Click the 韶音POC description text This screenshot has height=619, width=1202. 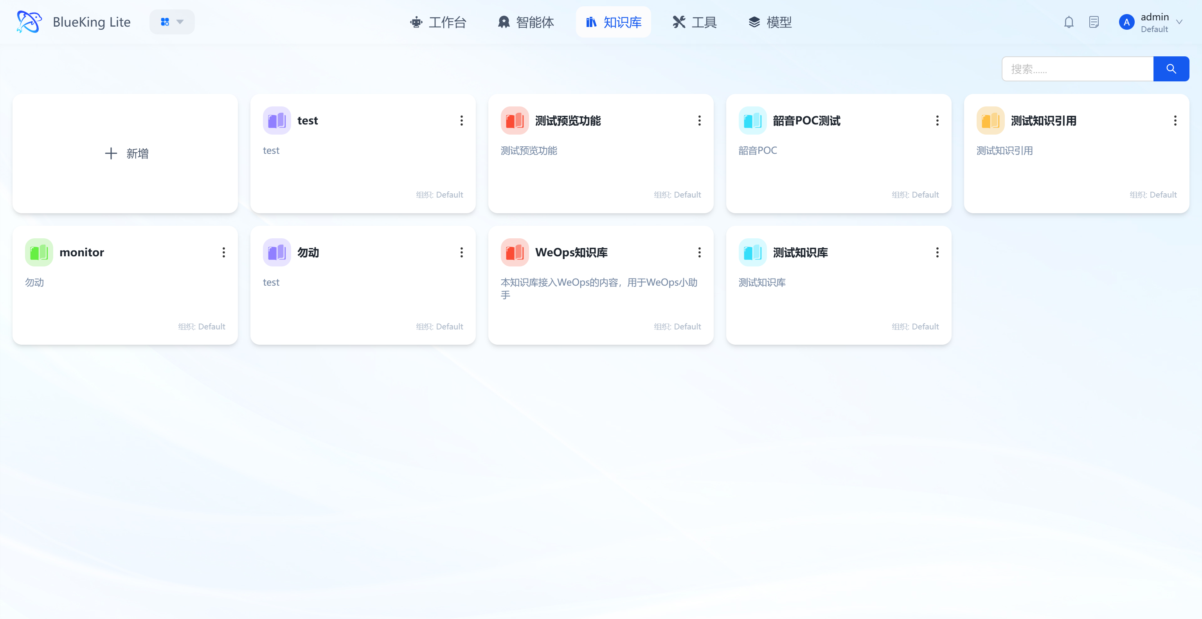click(758, 150)
